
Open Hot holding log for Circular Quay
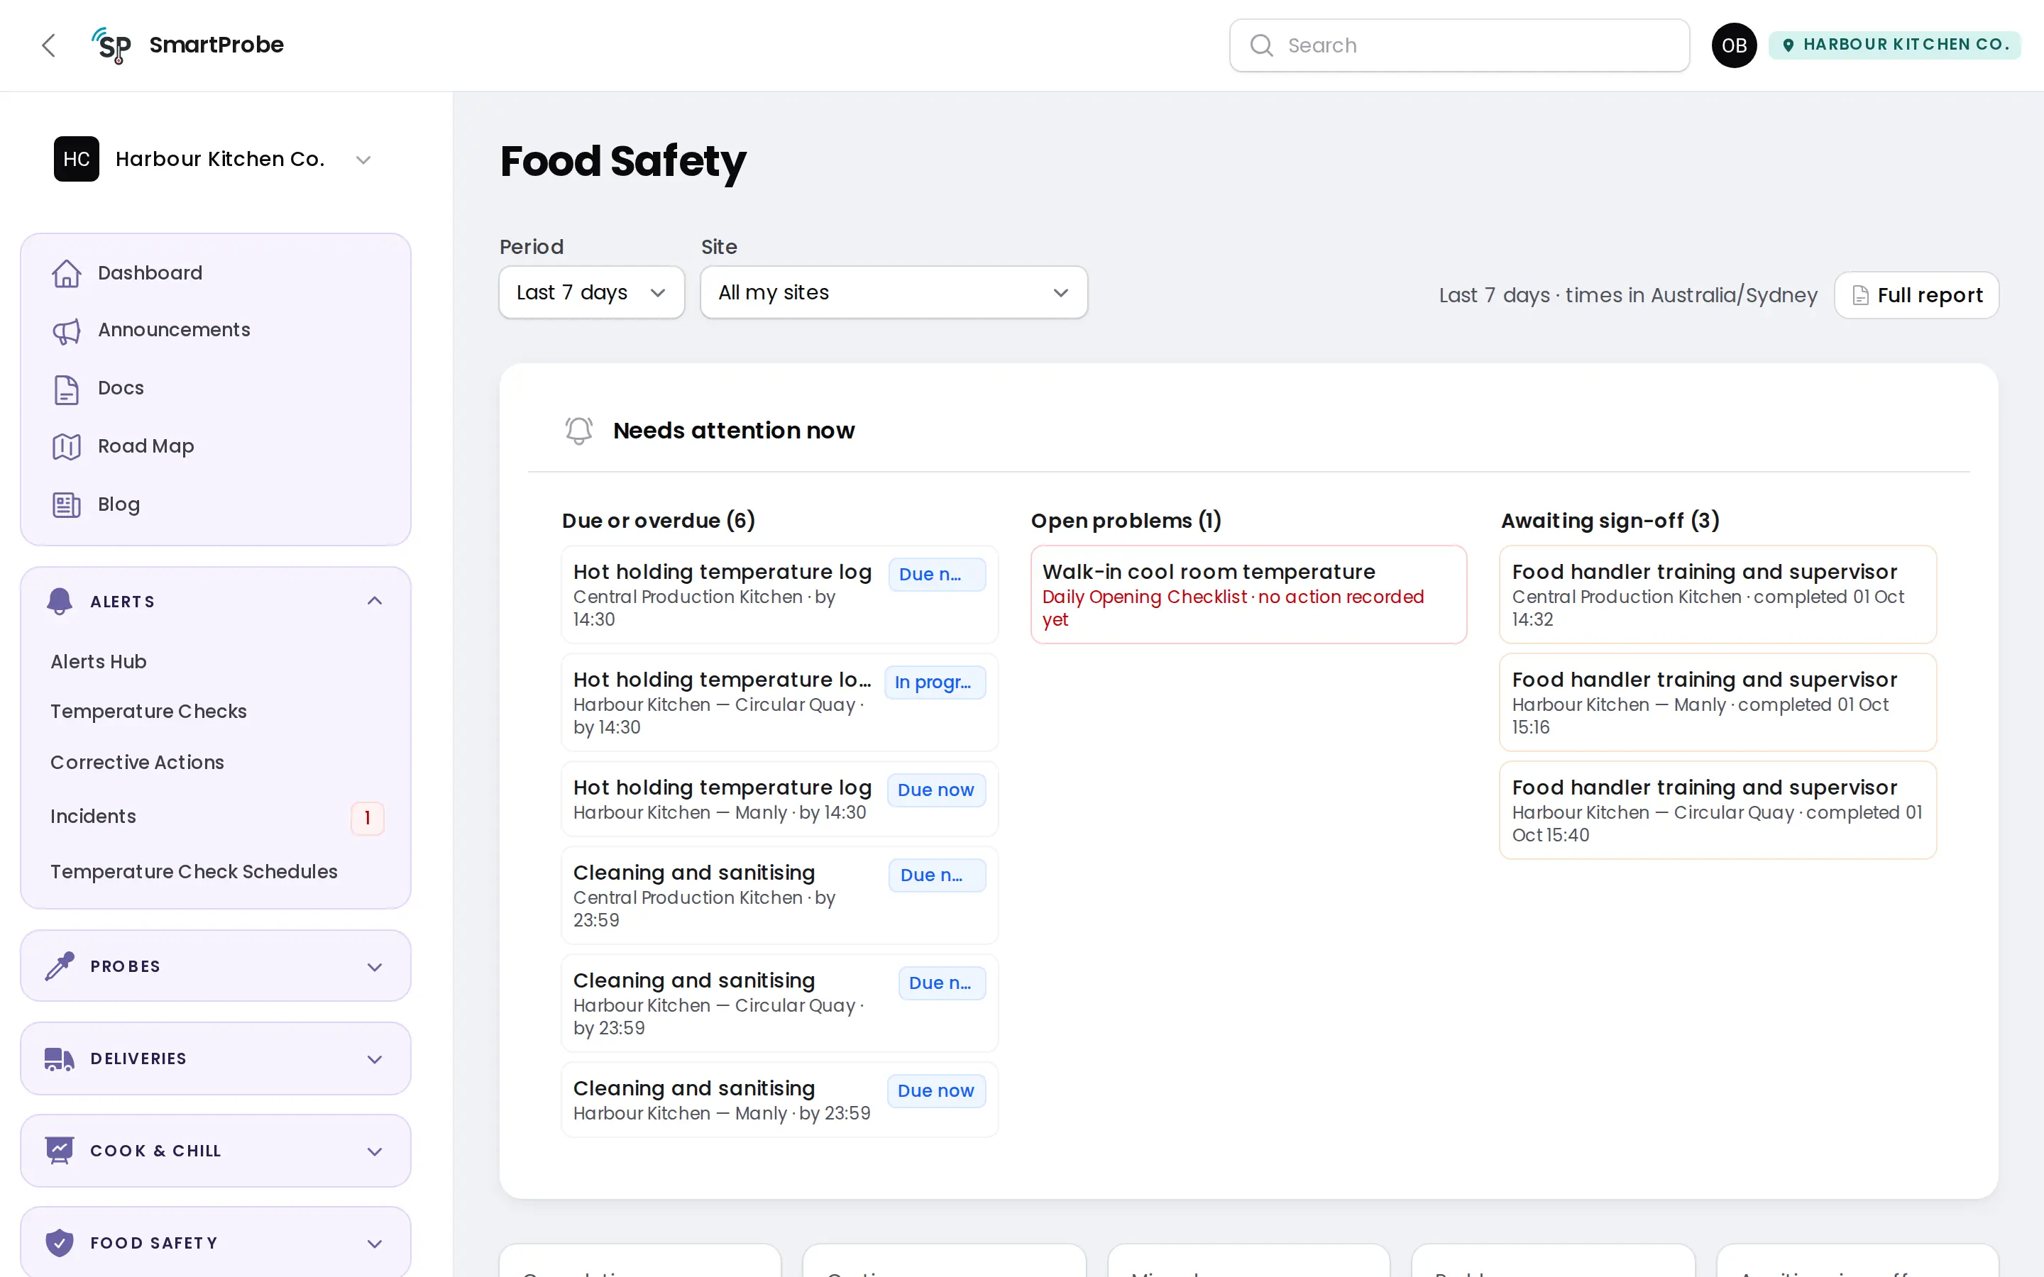779,702
